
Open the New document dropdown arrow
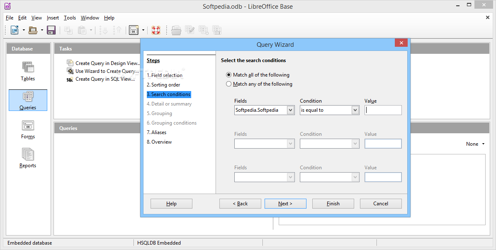pyautogui.click(x=24, y=30)
